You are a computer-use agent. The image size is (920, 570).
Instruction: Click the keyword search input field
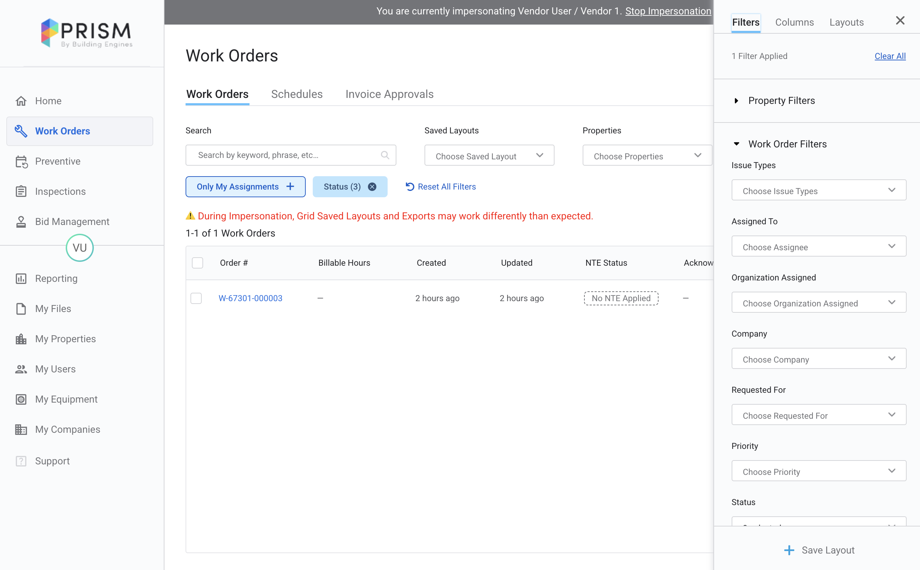tap(287, 155)
